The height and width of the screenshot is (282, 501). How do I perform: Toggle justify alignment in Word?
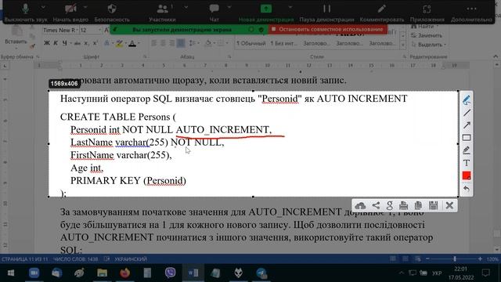(181, 43)
